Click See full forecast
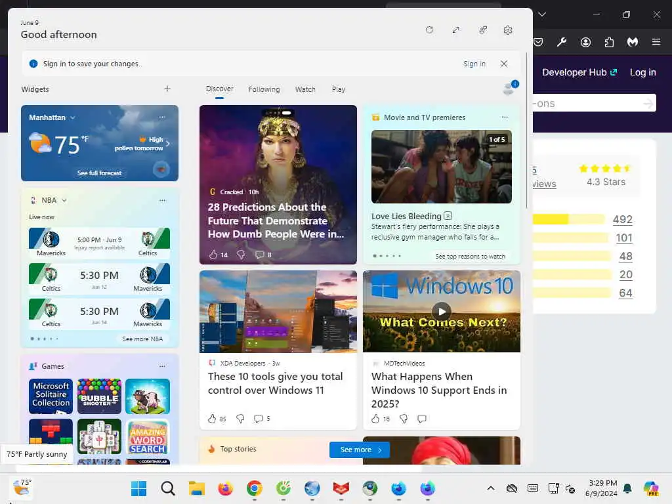This screenshot has height=504, width=672. pyautogui.click(x=100, y=173)
